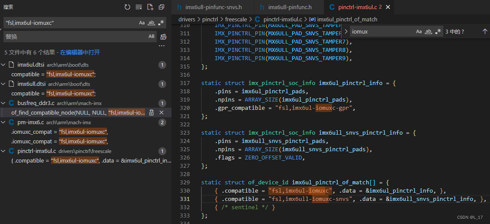Collapse all search results
490x224 pixels.
pos(161,7)
